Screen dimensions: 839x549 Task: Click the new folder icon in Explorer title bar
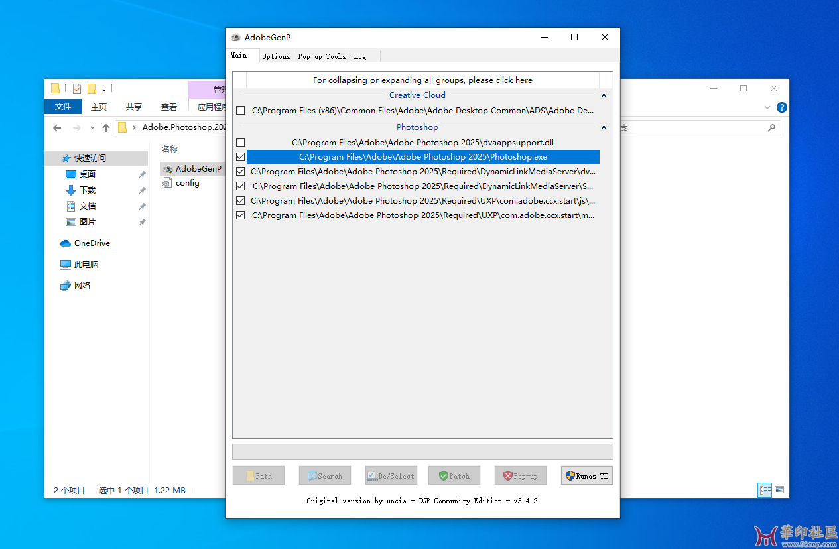[x=92, y=88]
